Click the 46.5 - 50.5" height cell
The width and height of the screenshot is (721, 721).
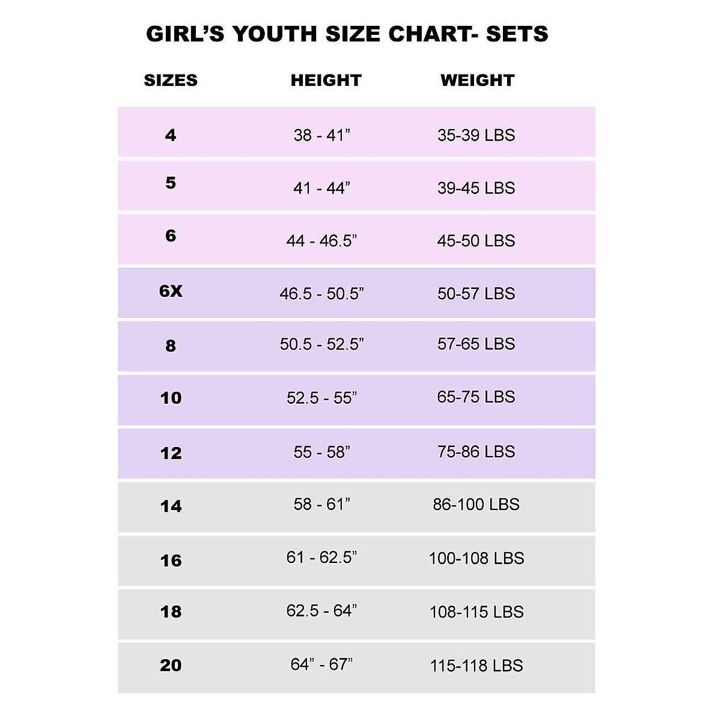click(321, 294)
